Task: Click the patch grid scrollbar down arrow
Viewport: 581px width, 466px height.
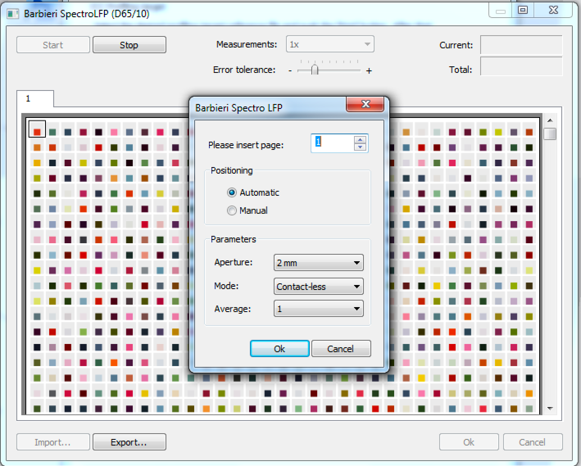Action: pyautogui.click(x=550, y=408)
